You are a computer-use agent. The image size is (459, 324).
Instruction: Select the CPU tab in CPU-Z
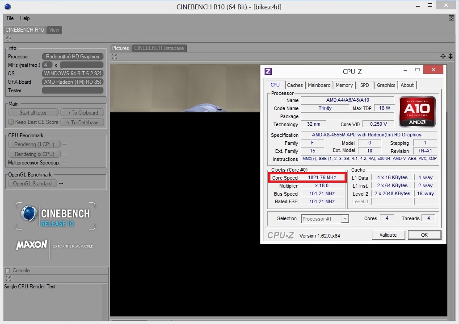[275, 85]
